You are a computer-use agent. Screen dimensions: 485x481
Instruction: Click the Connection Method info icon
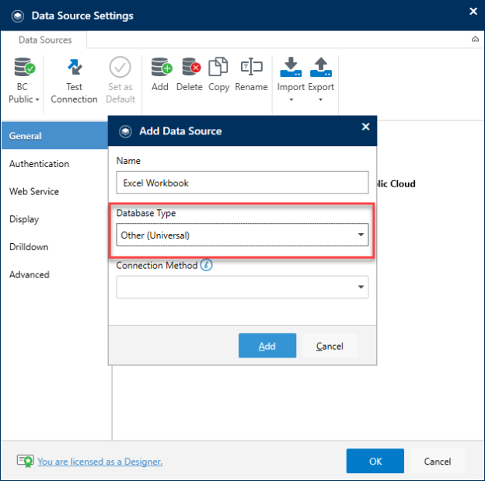(206, 265)
